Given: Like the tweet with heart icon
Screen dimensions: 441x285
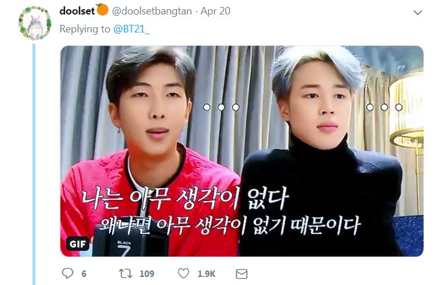Looking at the screenshot, I should pos(184,273).
